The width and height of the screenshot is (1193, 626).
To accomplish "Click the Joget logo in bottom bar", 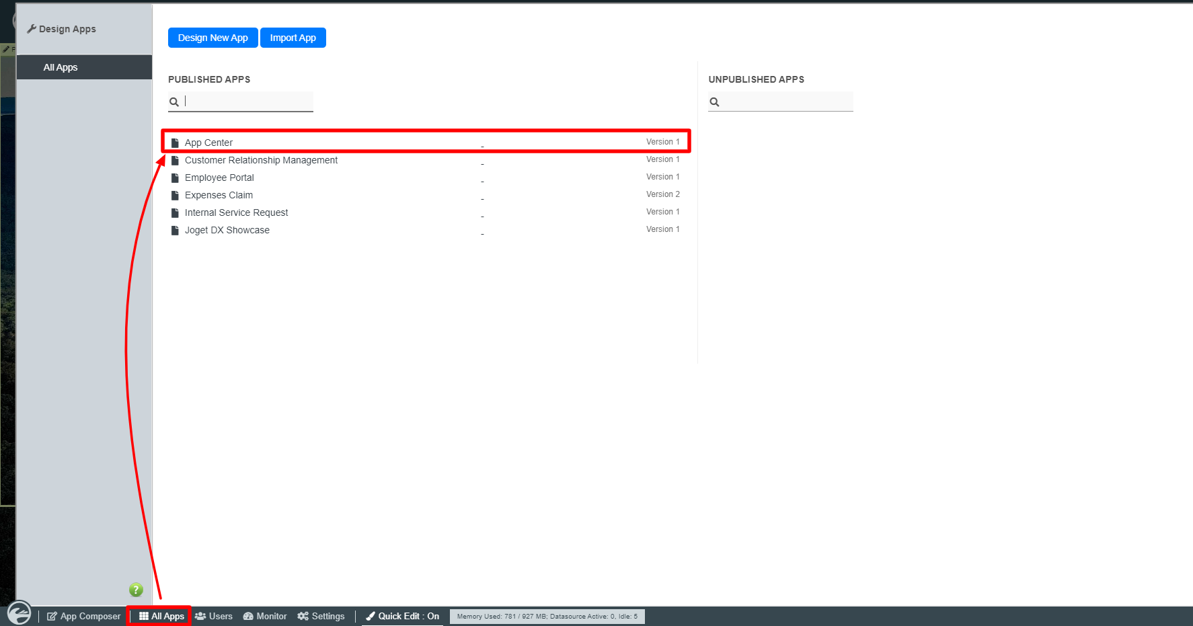I will (19, 613).
